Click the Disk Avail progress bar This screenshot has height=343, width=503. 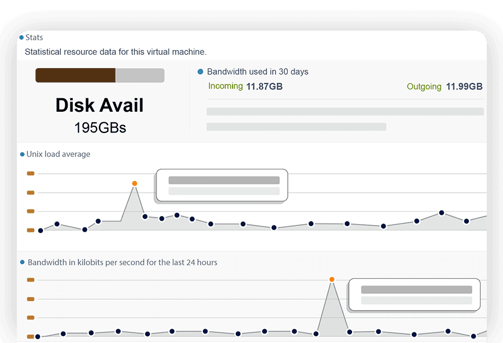(x=99, y=75)
